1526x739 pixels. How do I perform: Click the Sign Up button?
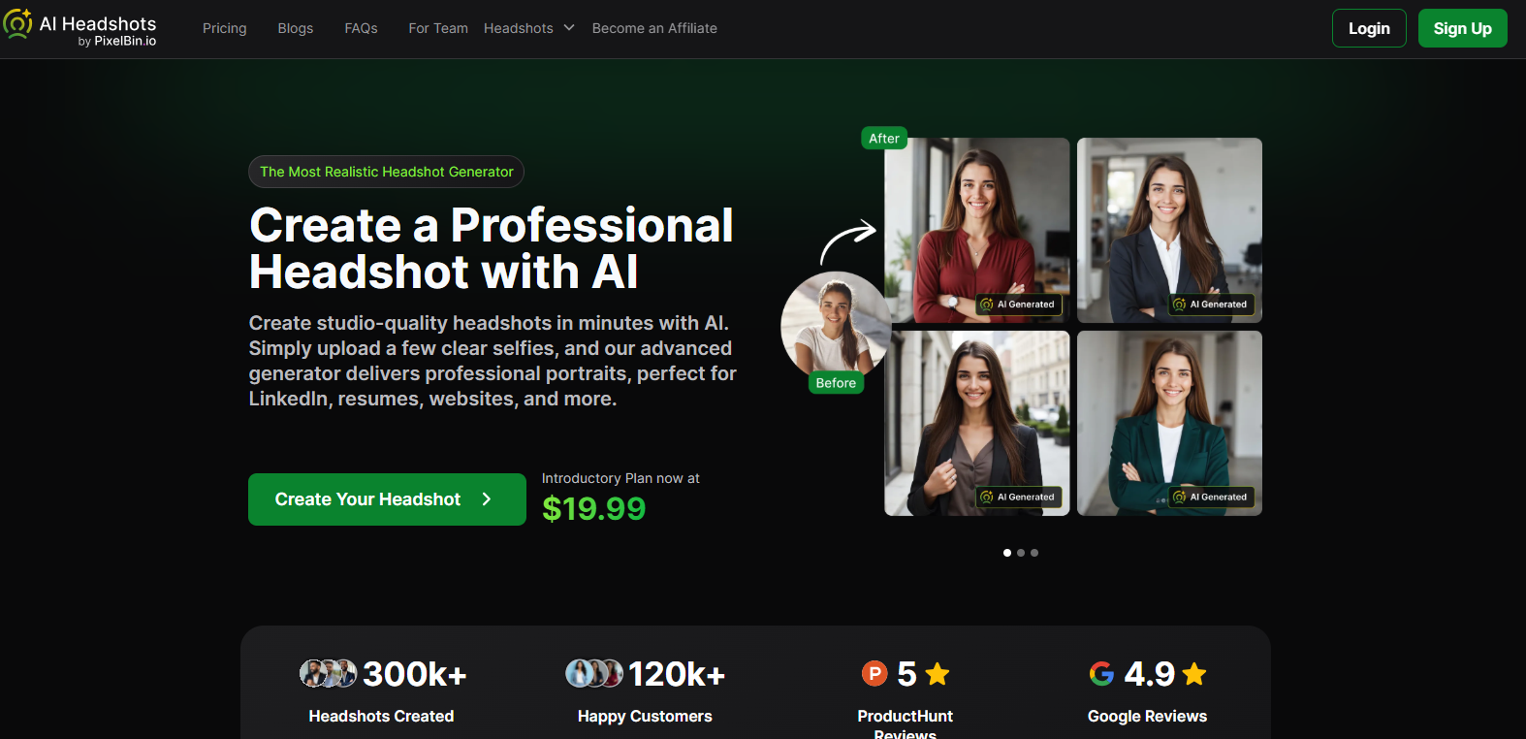(1462, 28)
